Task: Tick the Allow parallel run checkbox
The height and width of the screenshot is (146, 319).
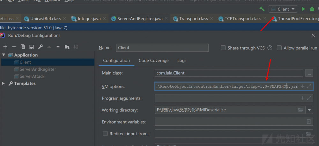Action: [279, 48]
